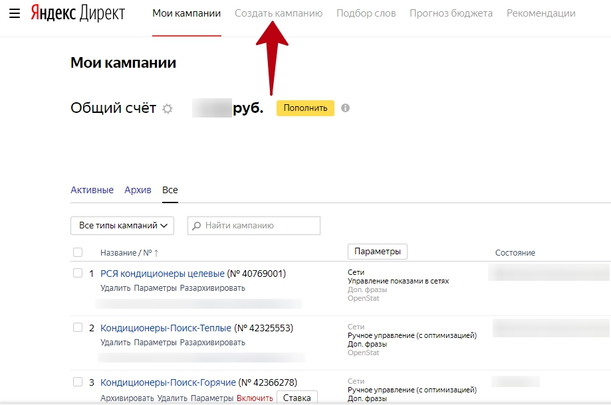Click Параметры under Кондиционеры-Поиск-Теплые

pos(156,343)
